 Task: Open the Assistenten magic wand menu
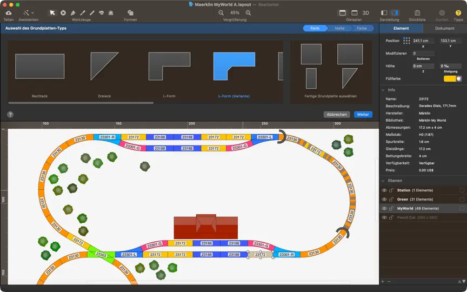click(x=29, y=13)
